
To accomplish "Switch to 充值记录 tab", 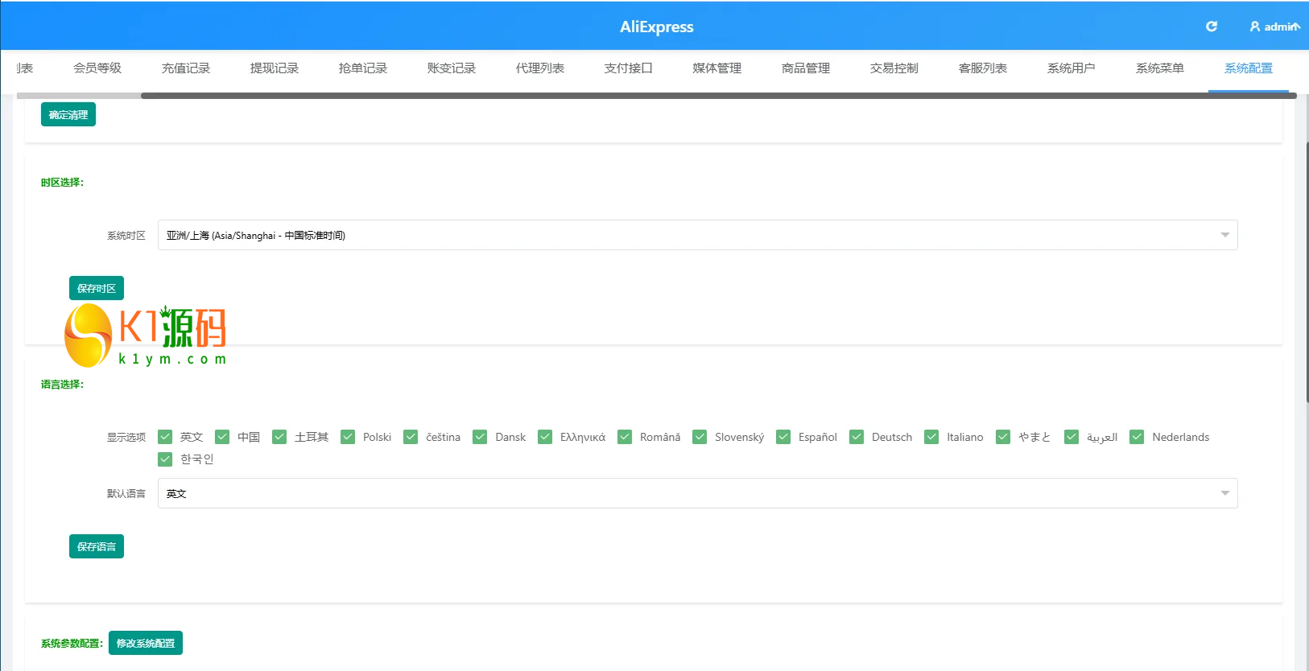I will tap(186, 68).
